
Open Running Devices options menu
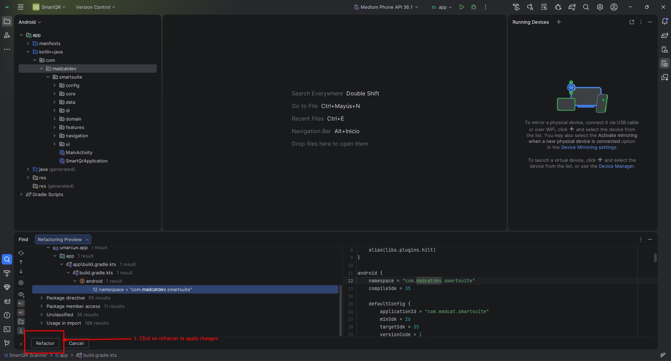[641, 22]
